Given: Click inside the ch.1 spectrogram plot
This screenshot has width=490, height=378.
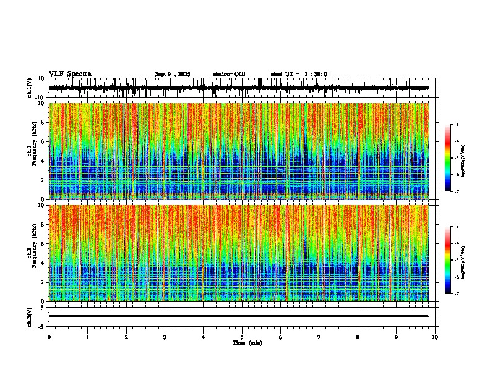Looking at the screenshot, I should coord(239,151).
